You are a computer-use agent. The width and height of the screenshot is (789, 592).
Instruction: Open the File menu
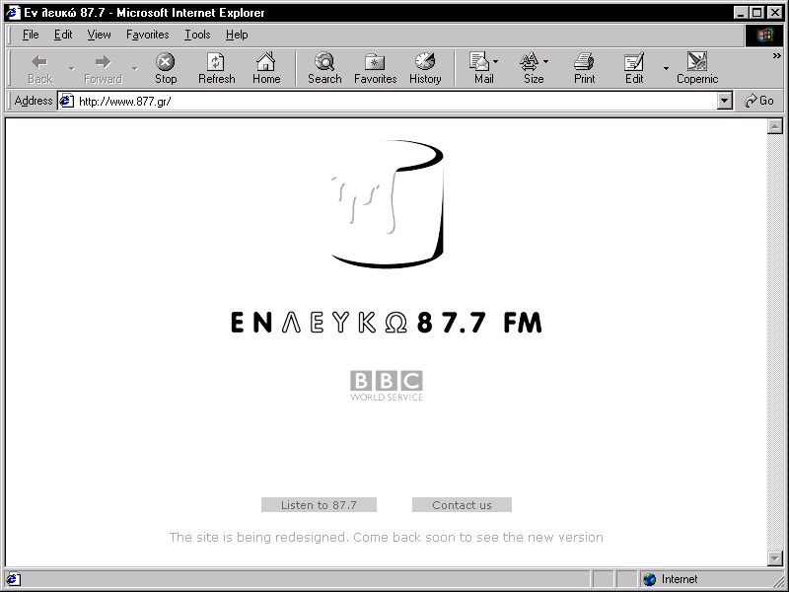coord(31,35)
